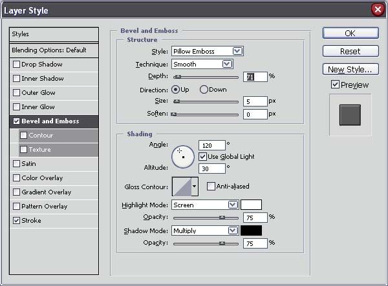Click the Reset button

pos(350,51)
